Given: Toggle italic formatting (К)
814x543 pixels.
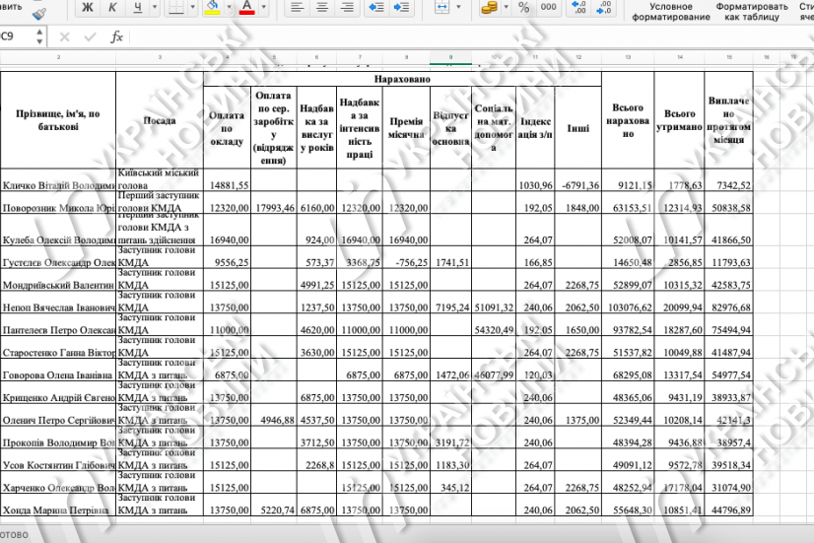Looking at the screenshot, I should (112, 7).
